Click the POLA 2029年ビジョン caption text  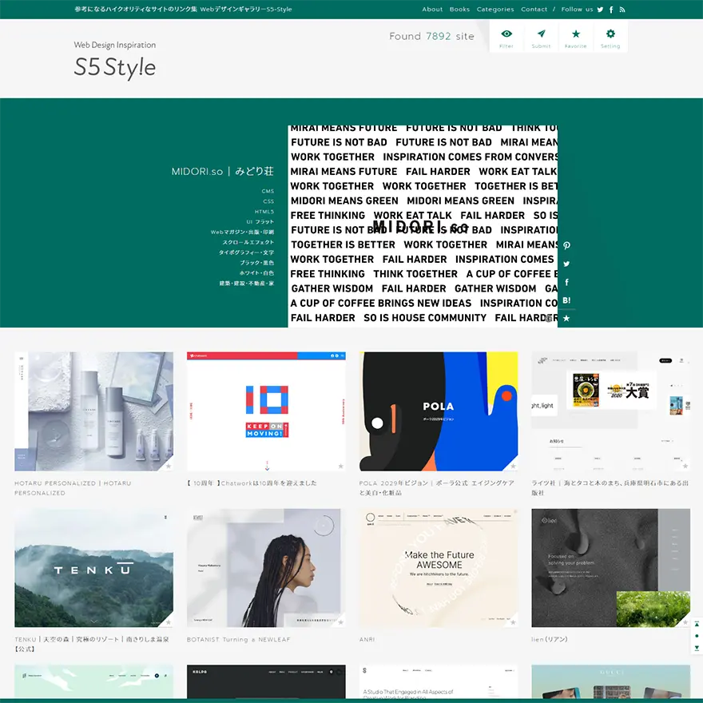tap(437, 488)
